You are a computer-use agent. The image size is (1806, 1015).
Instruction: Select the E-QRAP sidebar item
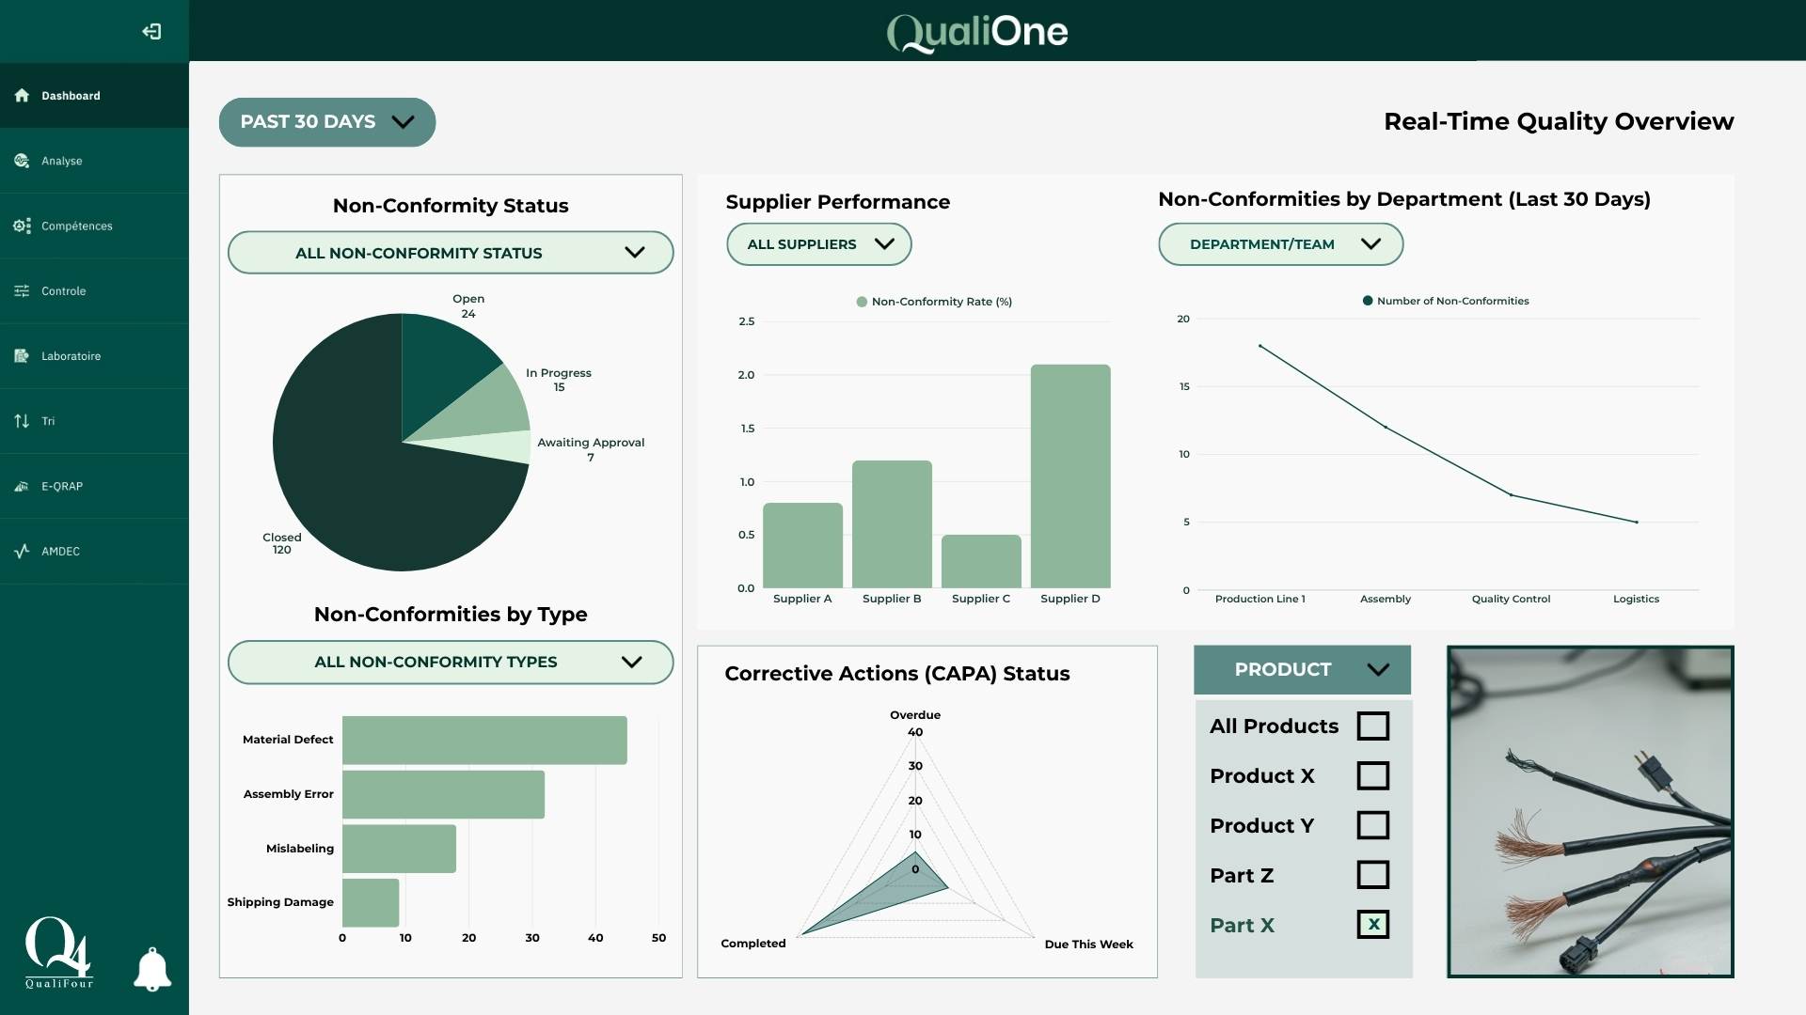pyautogui.click(x=21, y=486)
